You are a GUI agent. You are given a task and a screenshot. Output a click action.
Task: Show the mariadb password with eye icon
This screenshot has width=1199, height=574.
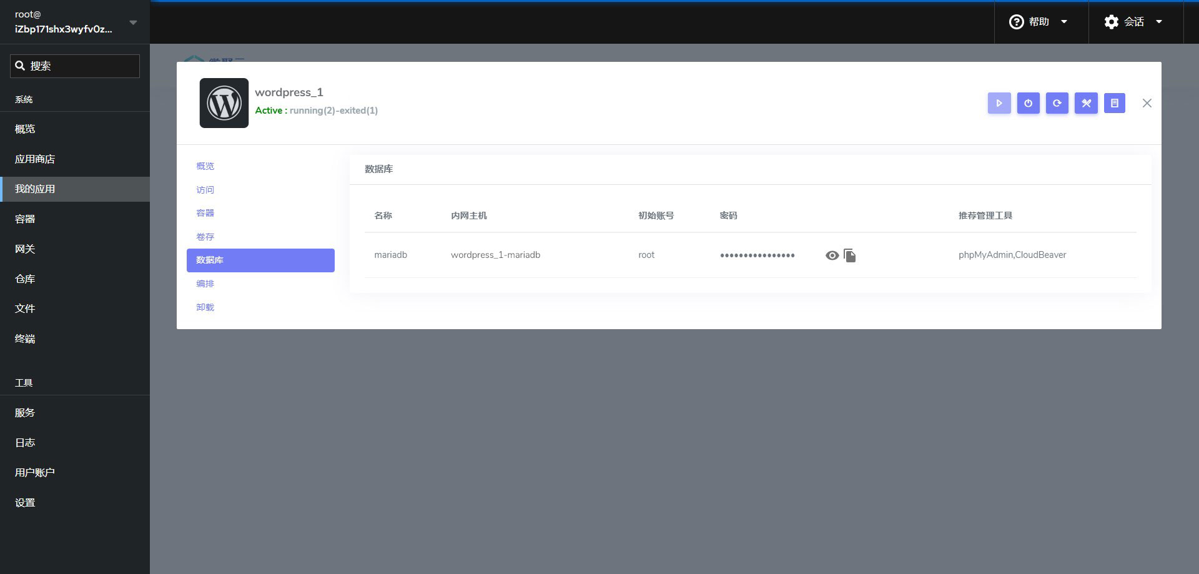pos(832,255)
